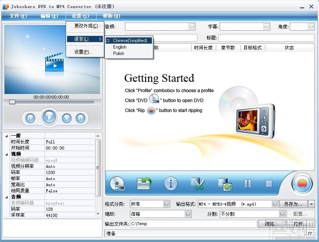Click the 目标格式 column header
Viewport: 319px width, 242px height.
pyautogui.click(x=252, y=48)
